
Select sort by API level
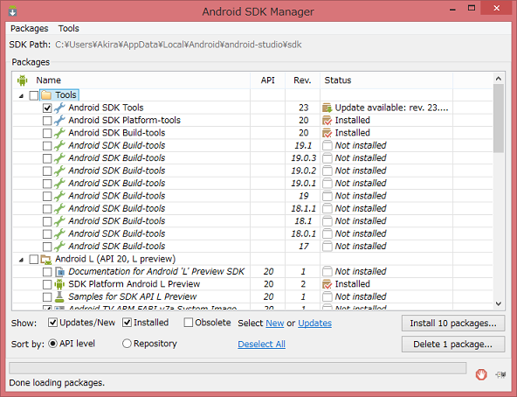click(52, 344)
